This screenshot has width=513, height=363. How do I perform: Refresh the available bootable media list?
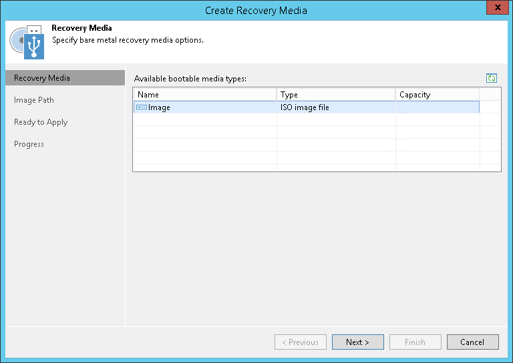(492, 78)
